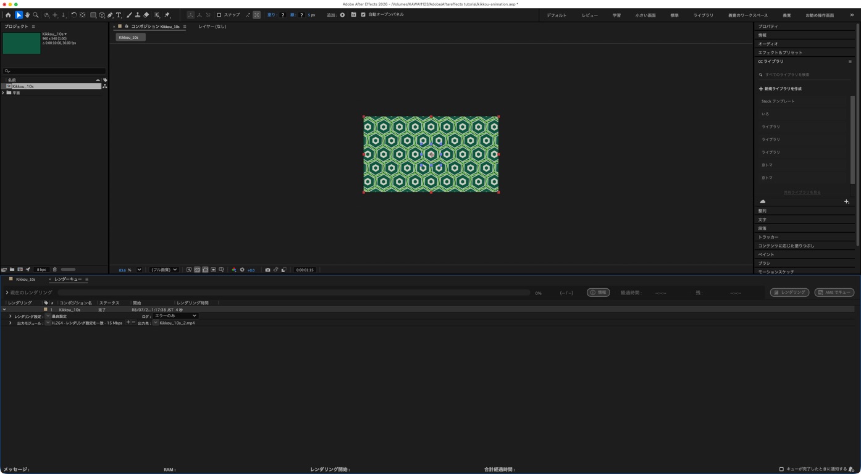Open the フル画質 resolution dropdown
861x474 pixels.
coord(164,270)
